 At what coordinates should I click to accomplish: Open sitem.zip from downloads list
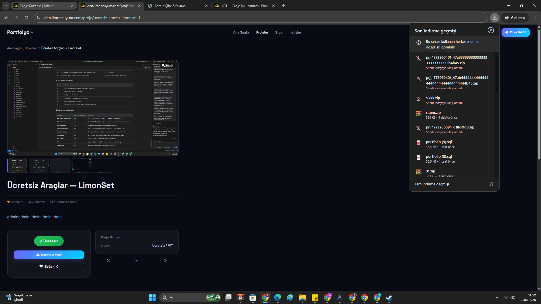coord(433,113)
